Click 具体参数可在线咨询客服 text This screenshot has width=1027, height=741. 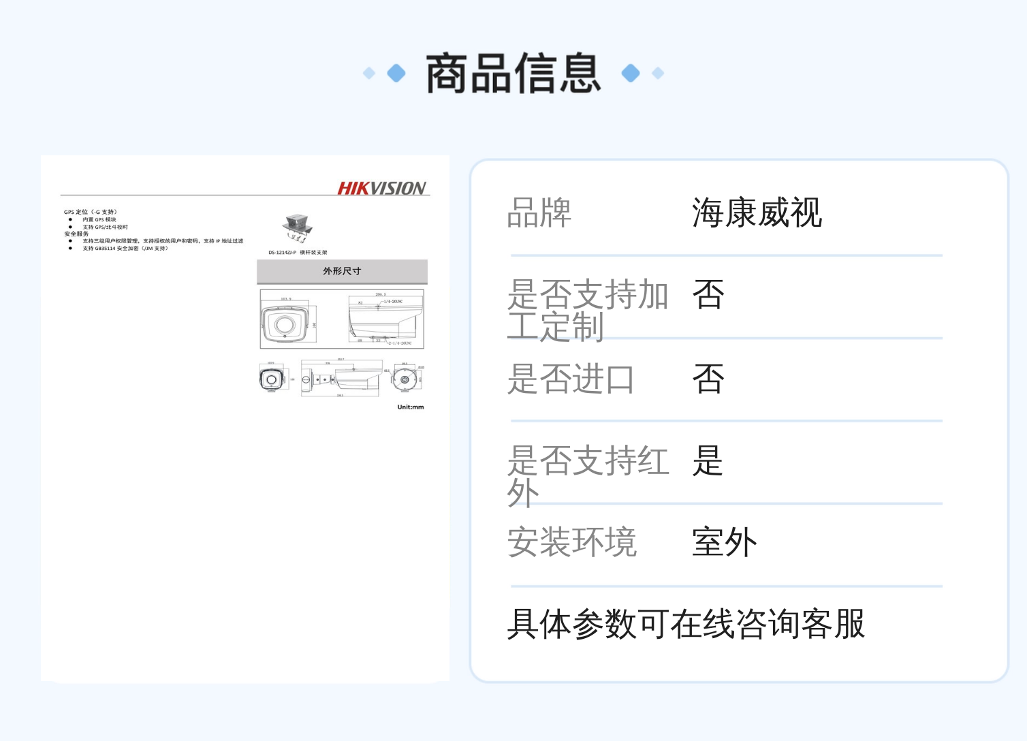coord(686,624)
